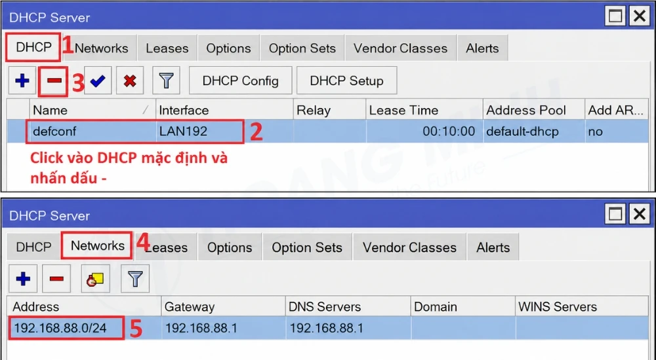Open the Option Sets tab in the upper window
Screen dimensions: 656x360
302,48
